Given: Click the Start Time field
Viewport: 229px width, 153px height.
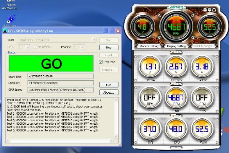Looking at the screenshot, I should (60, 76).
